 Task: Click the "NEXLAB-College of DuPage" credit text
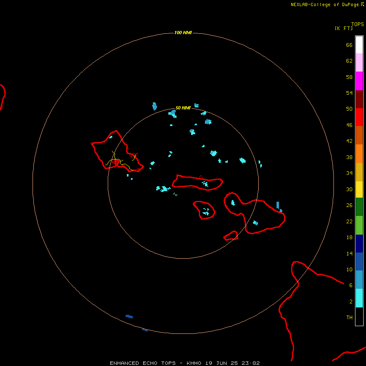click(325, 4)
